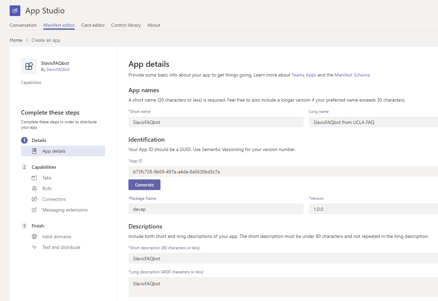Select the Manifest editor tab
The image size is (438, 301).
click(x=59, y=25)
